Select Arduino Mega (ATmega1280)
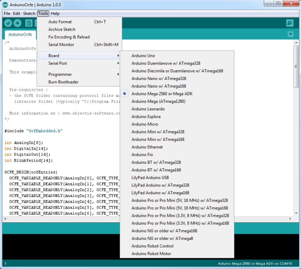The height and width of the screenshot is (269, 301). click(x=177, y=101)
